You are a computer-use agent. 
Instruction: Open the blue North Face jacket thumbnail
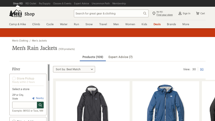[x=166, y=103]
